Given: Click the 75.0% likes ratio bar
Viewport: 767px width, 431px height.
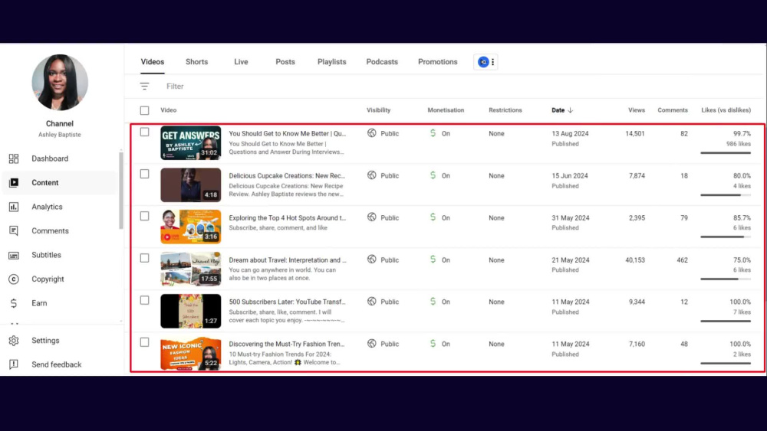Looking at the screenshot, I should pyautogui.click(x=726, y=279).
